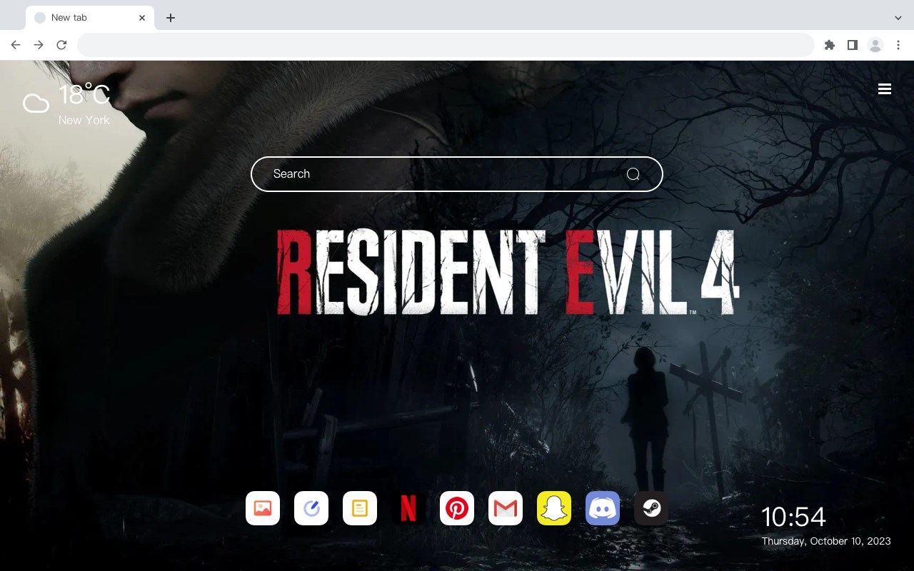Open a new browser tab

click(x=170, y=18)
